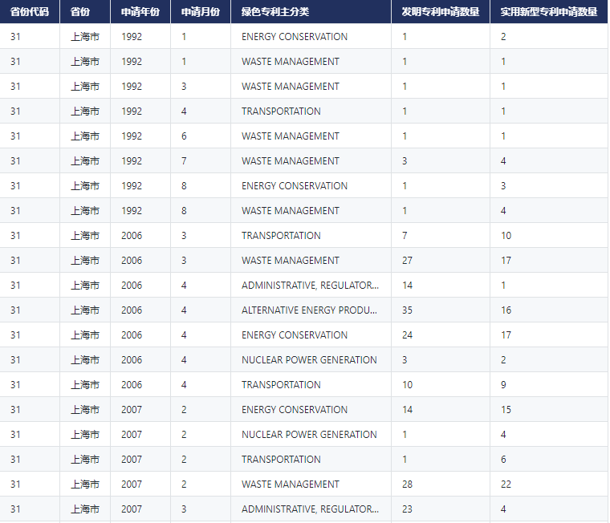Viewport: 610px width, 523px height.
Task: Click utility model count 16 cell
Action: point(549,310)
